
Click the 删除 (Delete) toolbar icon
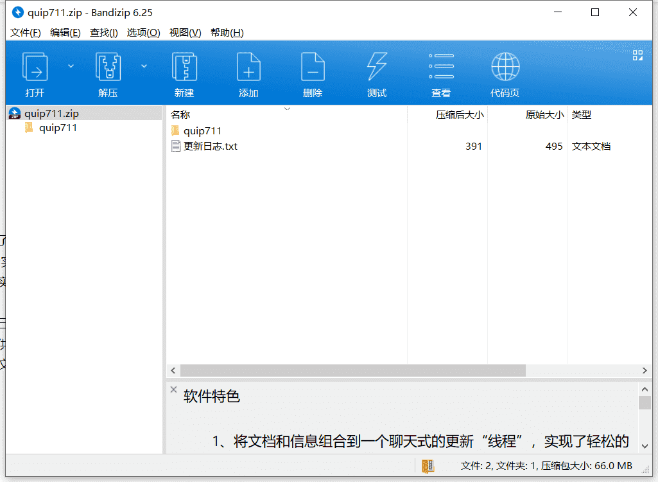(x=313, y=67)
